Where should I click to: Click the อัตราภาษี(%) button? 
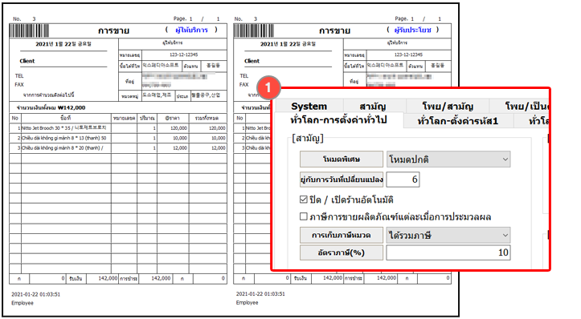[342, 252]
